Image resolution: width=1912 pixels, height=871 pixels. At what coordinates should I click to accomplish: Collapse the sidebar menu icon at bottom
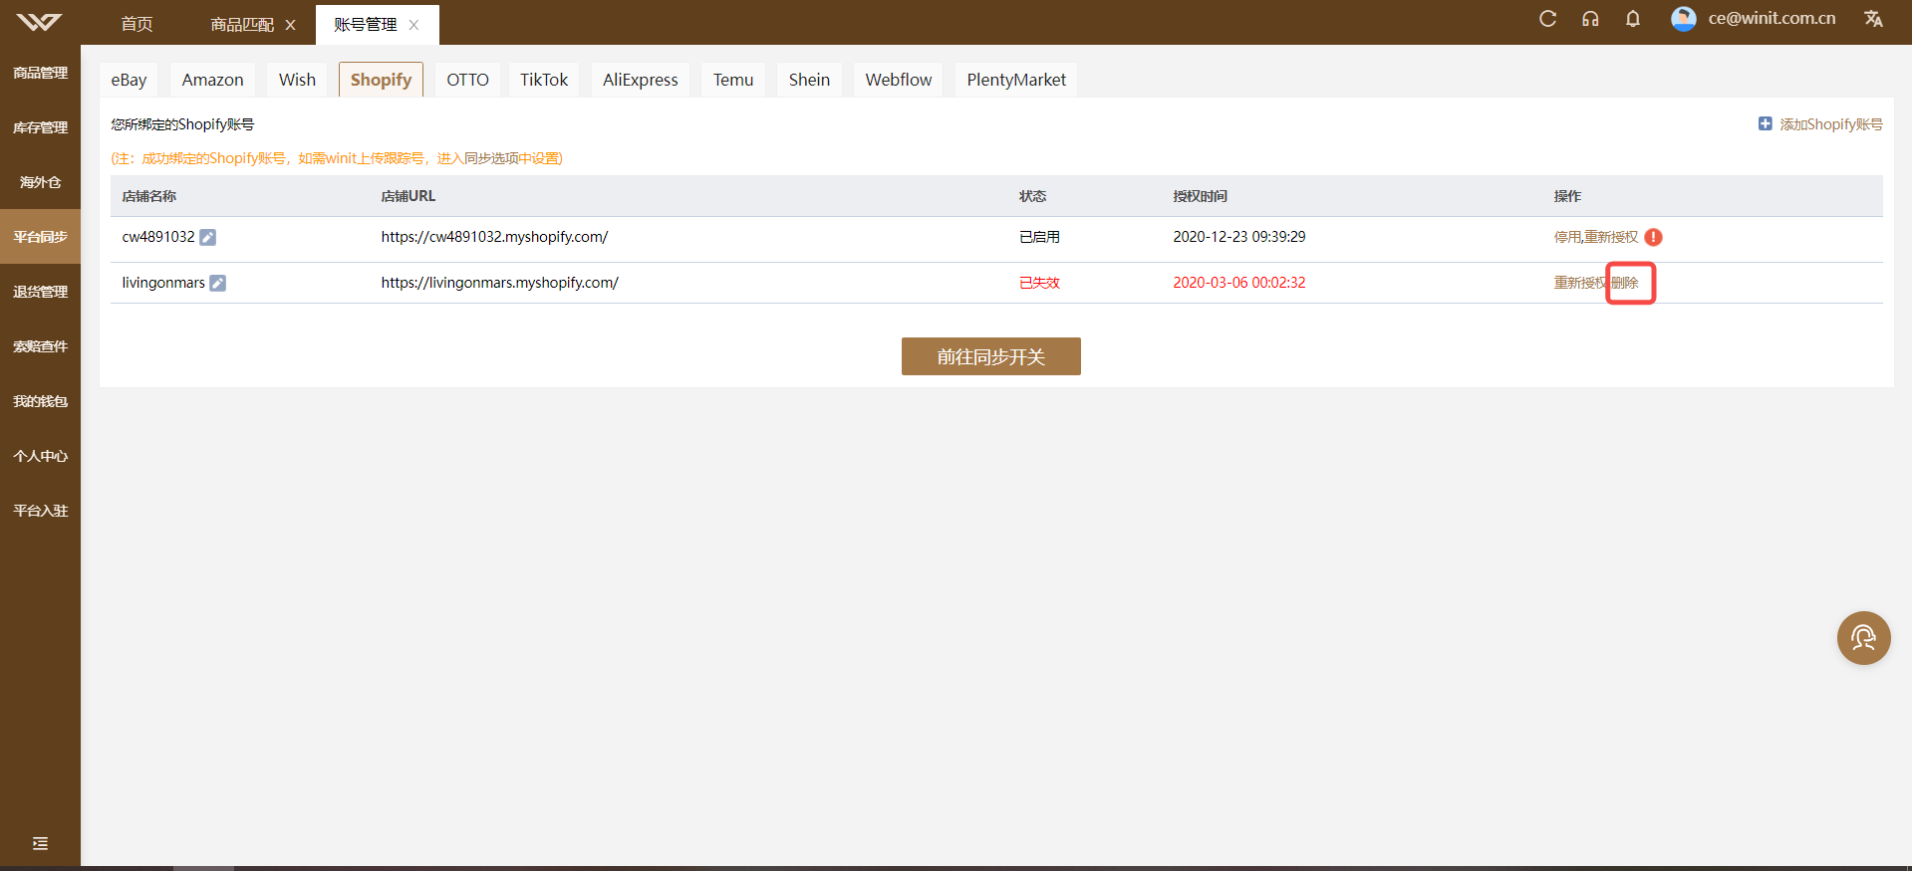click(40, 843)
